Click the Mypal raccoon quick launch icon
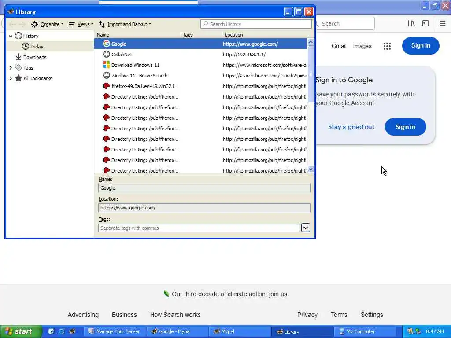Viewport: 451px width, 338px height. [72, 331]
